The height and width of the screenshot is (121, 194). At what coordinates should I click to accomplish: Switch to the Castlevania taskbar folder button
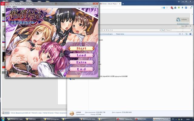[x=34, y=119]
